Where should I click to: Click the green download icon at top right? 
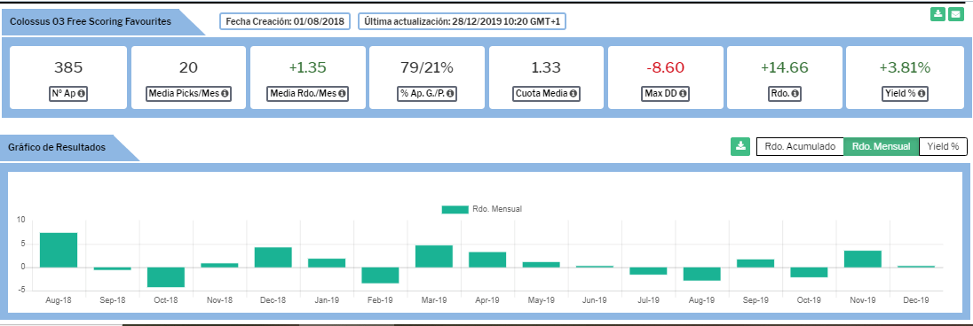pos(937,14)
